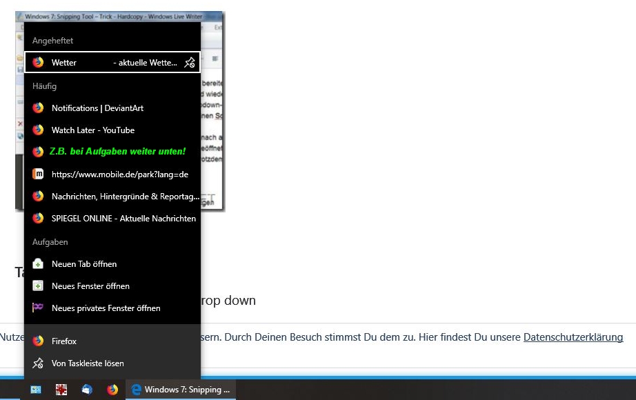The image size is (636, 400).
Task: Open SPIEGEL ONLINE - Aktuelle Nachrichten entry
Action: (x=112, y=218)
